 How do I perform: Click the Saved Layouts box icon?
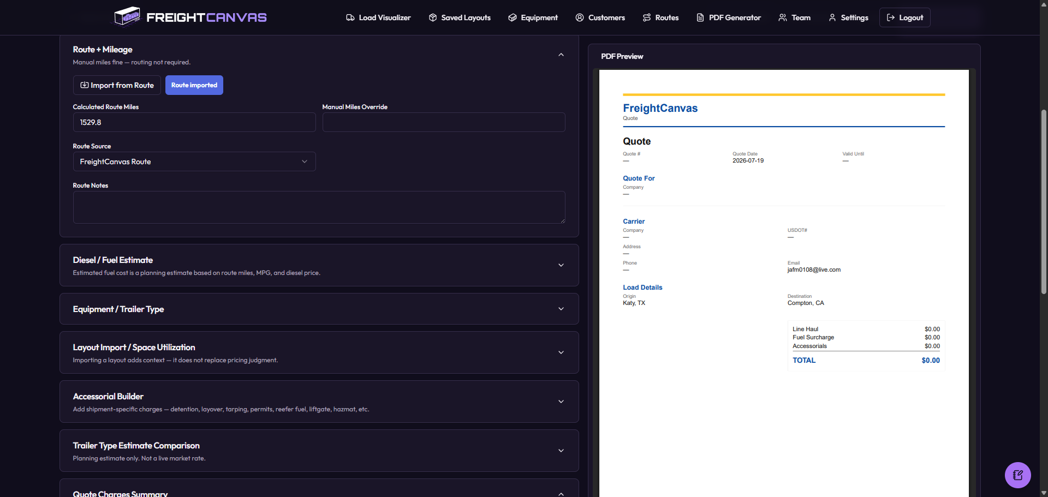(433, 17)
